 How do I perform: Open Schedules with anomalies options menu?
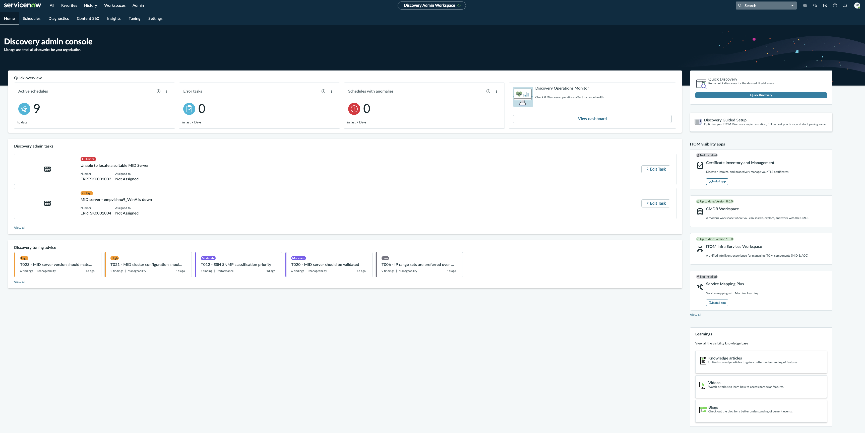tap(496, 91)
